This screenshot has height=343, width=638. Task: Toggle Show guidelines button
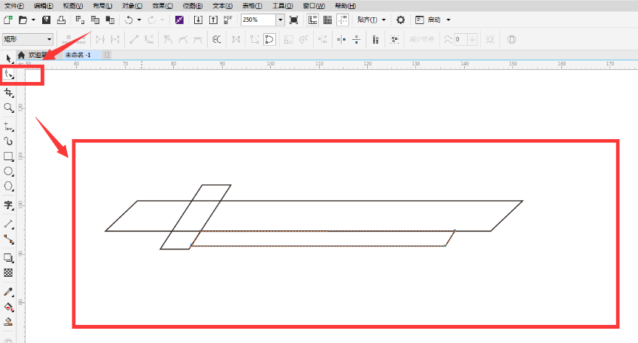pos(342,20)
